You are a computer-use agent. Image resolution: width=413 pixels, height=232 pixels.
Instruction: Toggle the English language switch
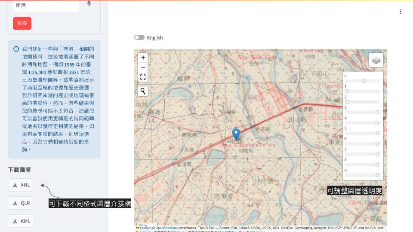coord(139,37)
